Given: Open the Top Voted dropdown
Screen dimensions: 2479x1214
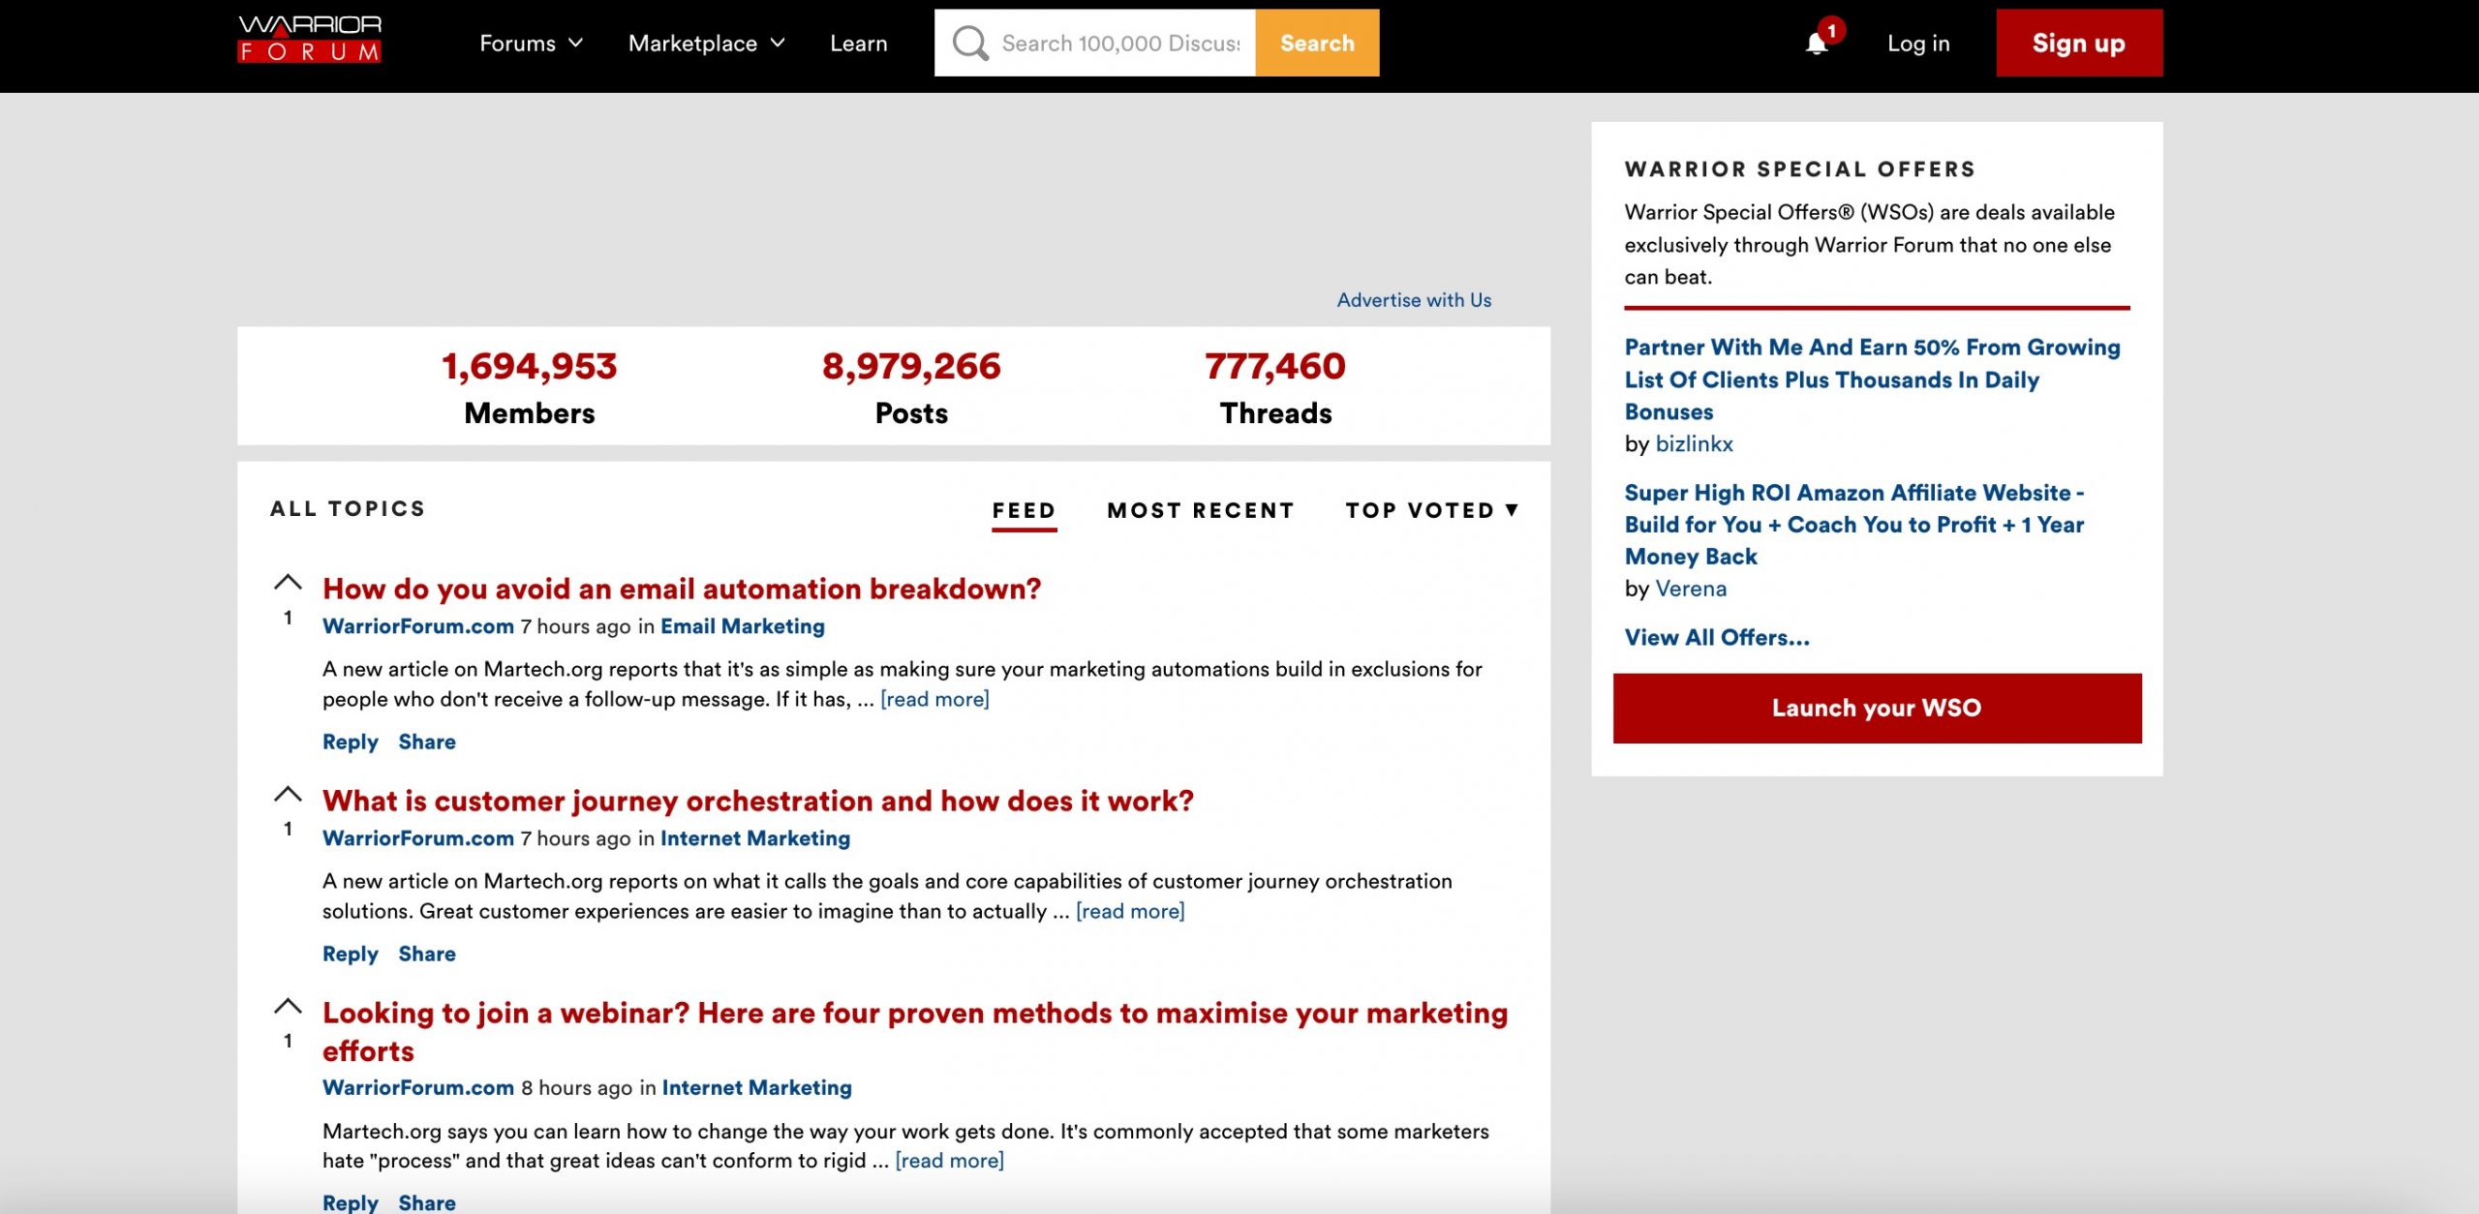Looking at the screenshot, I should pyautogui.click(x=1432, y=510).
